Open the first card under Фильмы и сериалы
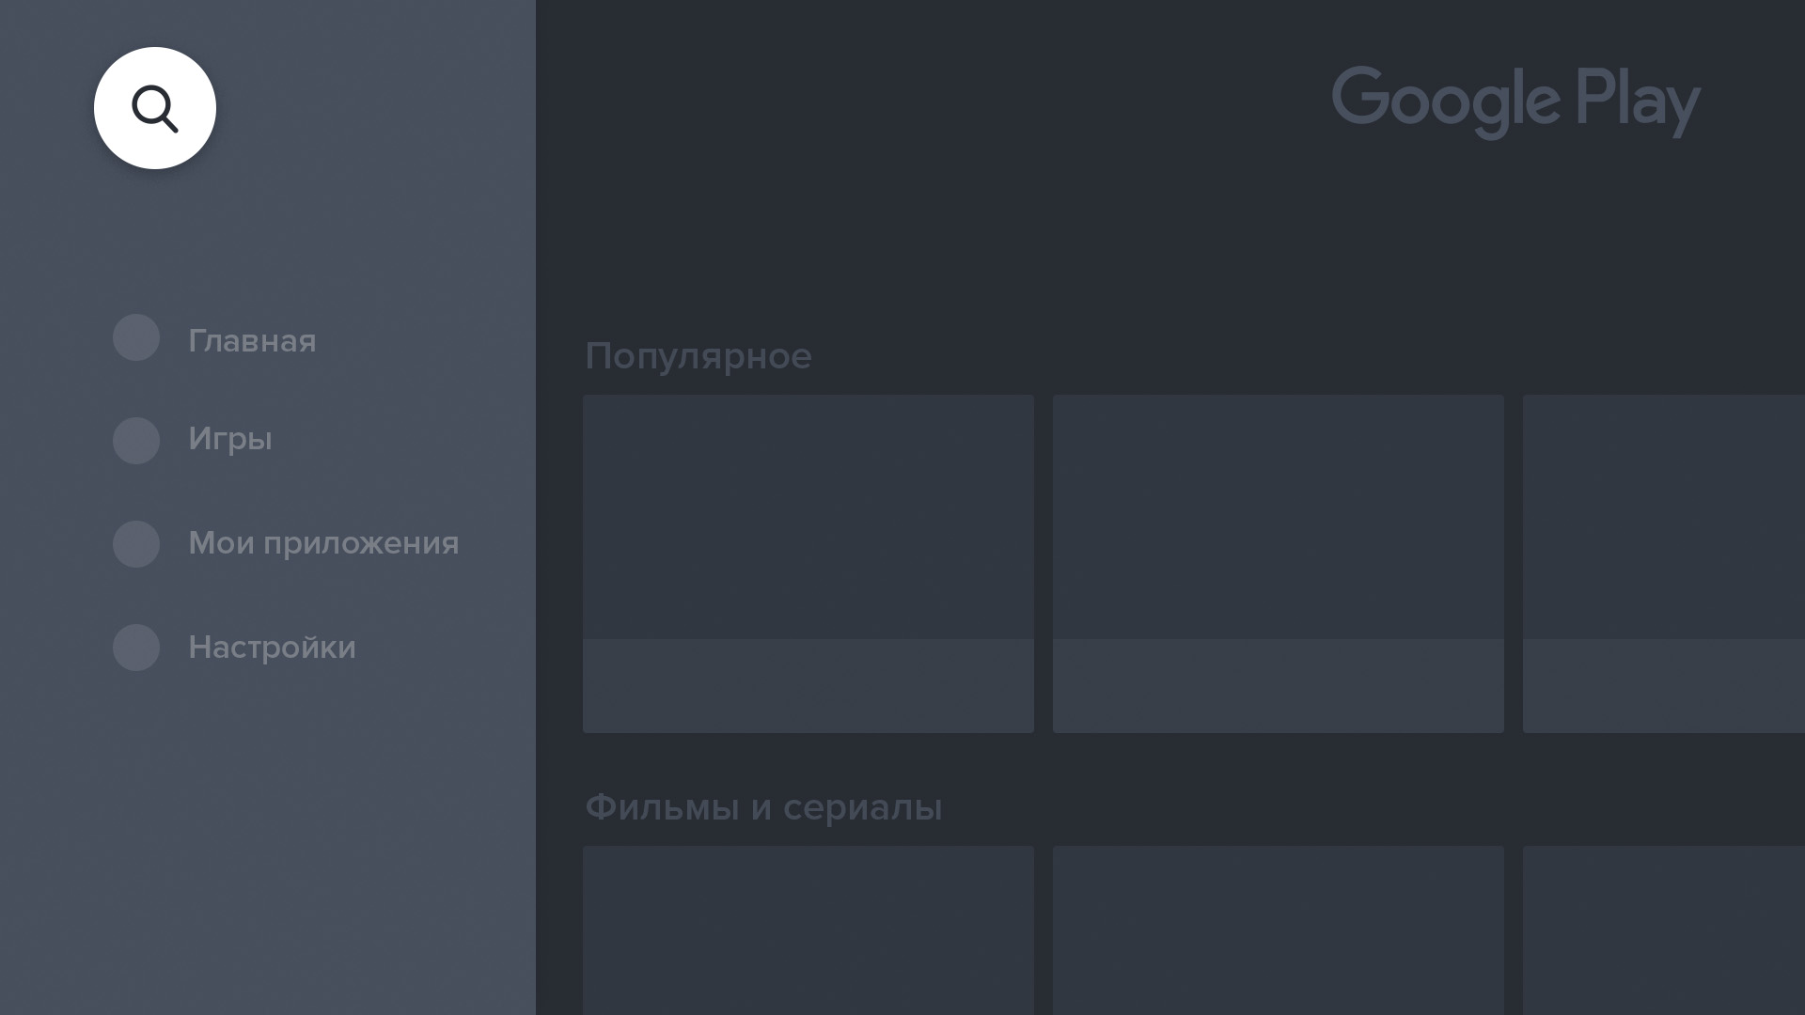Viewport: 1805px width, 1015px height. 808,930
